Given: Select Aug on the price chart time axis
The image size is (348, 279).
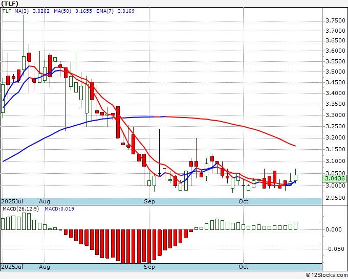Looking at the screenshot, I should pyautogui.click(x=45, y=201).
